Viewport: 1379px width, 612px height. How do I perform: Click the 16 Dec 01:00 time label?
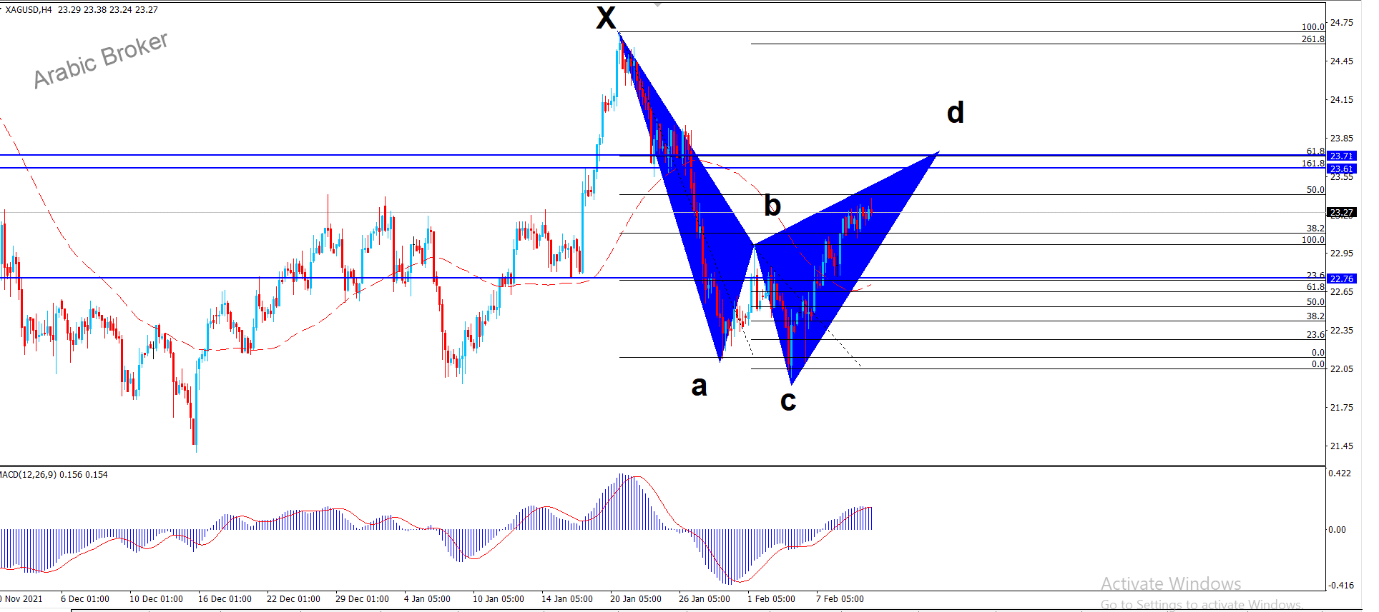tap(225, 599)
